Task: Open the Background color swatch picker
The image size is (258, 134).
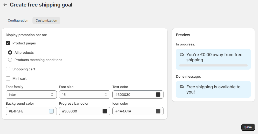Action: (51, 111)
